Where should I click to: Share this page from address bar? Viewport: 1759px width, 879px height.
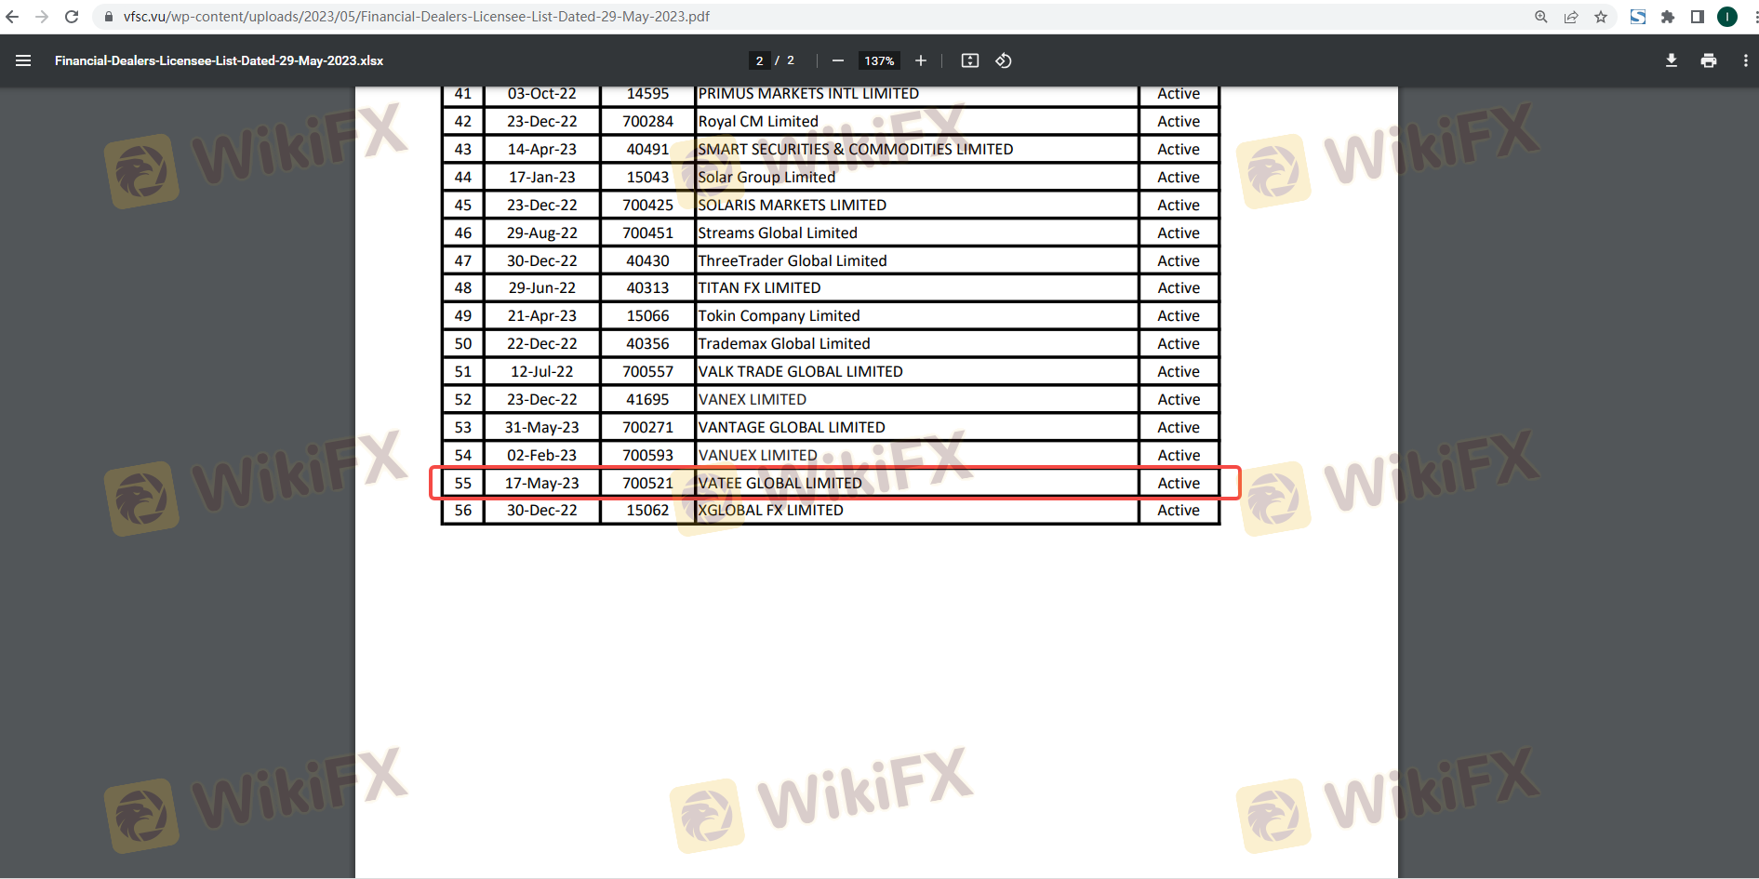tap(1571, 17)
